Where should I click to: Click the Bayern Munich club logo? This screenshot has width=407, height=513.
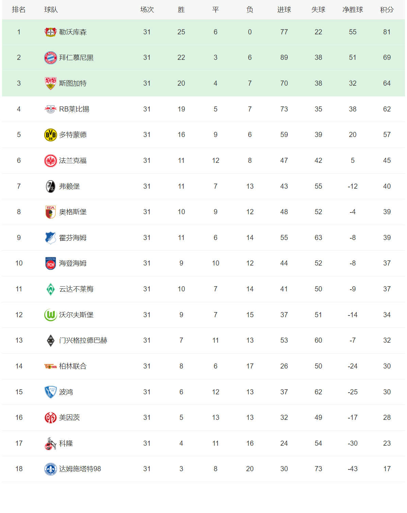[50, 58]
